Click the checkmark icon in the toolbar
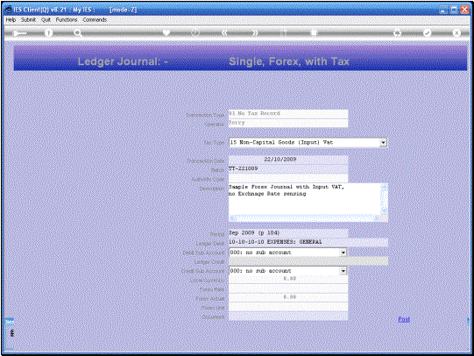The height and width of the screenshot is (356, 474). pos(427,32)
